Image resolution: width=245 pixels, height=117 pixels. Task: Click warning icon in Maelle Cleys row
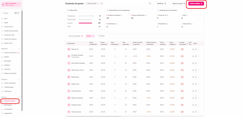(193, 84)
